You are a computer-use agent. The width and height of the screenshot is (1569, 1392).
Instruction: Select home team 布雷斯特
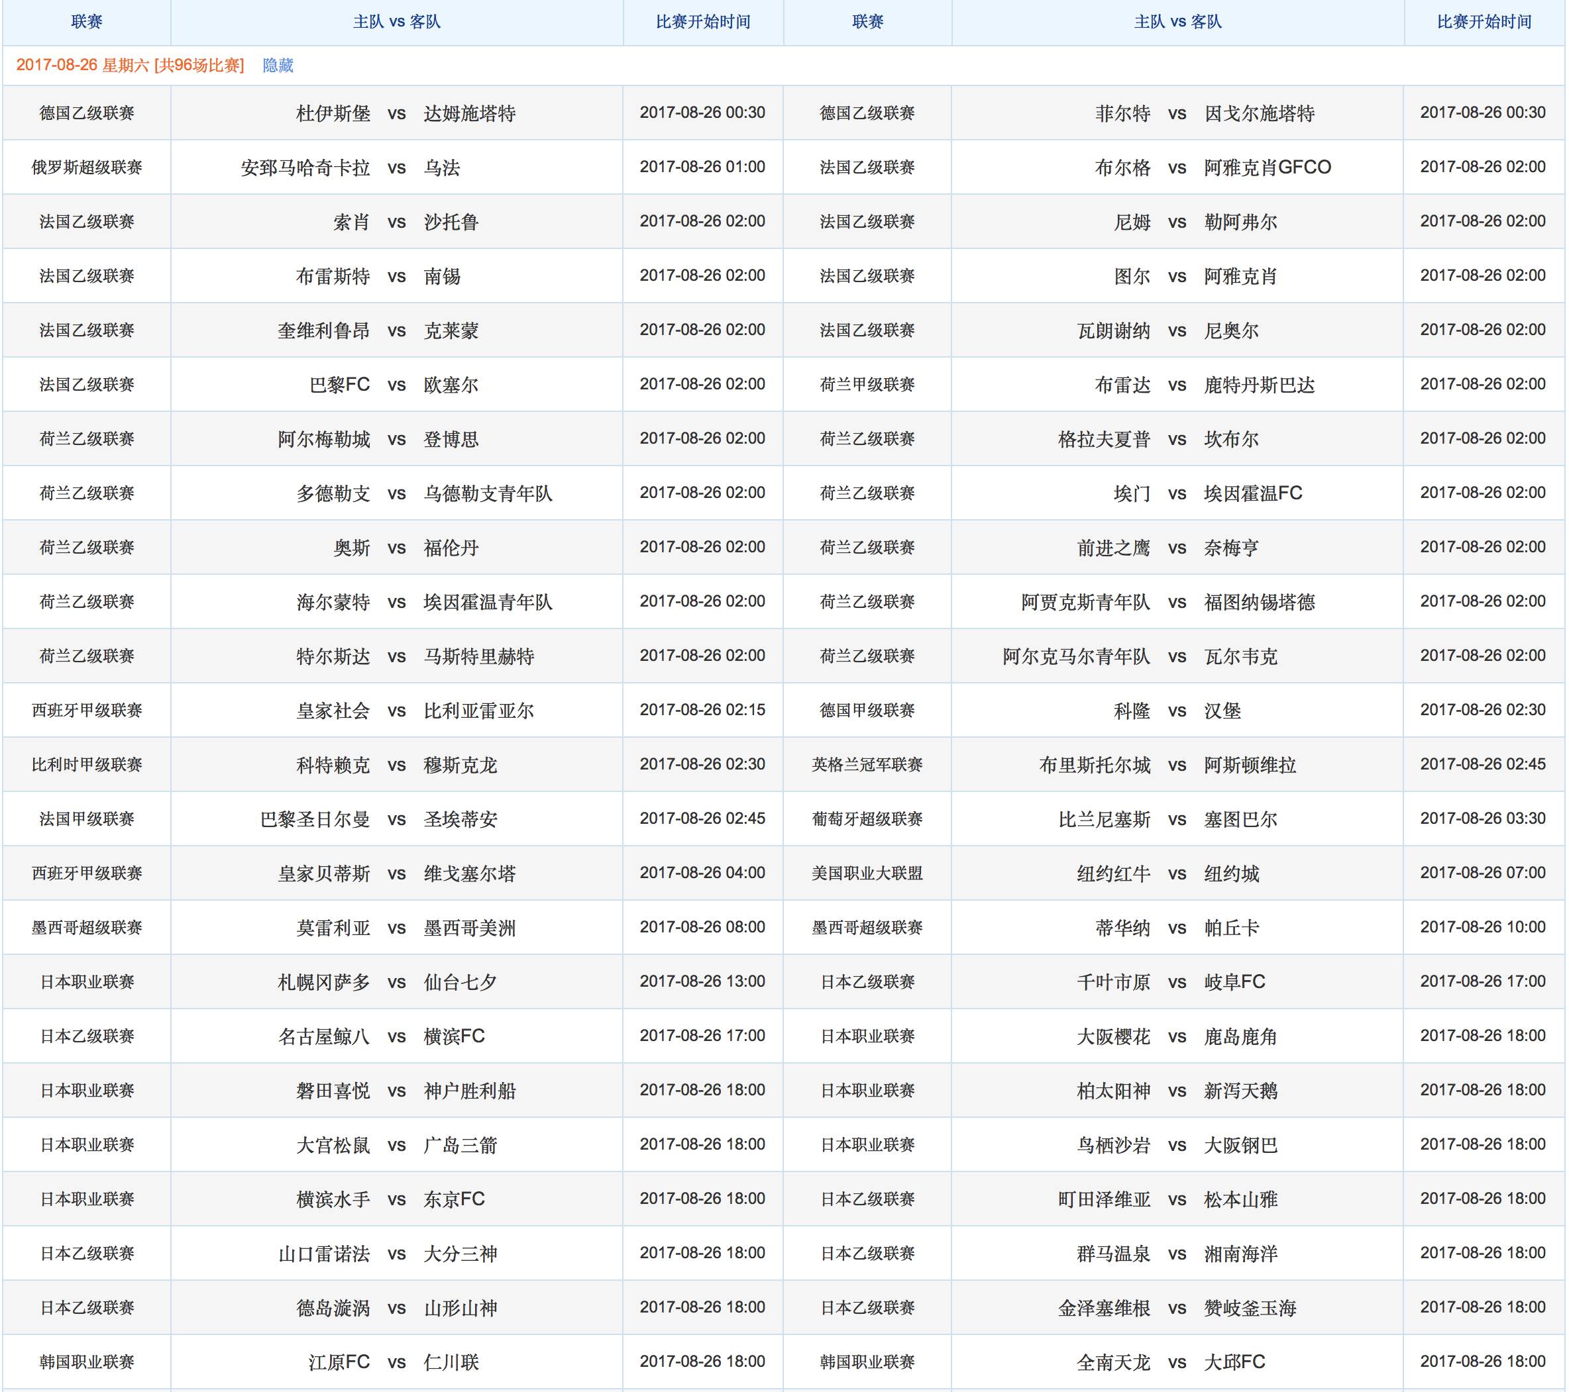tap(333, 276)
